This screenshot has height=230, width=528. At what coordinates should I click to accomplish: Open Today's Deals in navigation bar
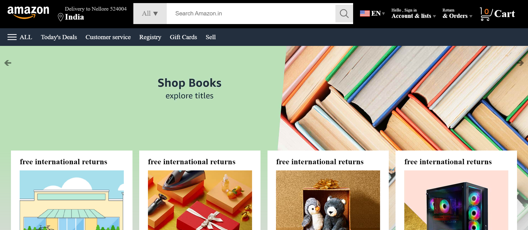click(x=59, y=37)
